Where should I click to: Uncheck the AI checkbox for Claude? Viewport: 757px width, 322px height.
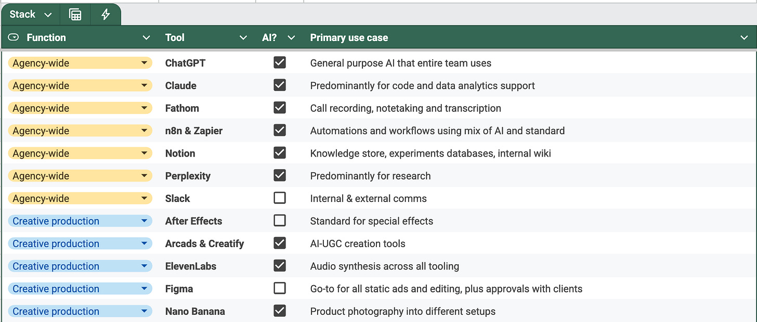tap(280, 85)
